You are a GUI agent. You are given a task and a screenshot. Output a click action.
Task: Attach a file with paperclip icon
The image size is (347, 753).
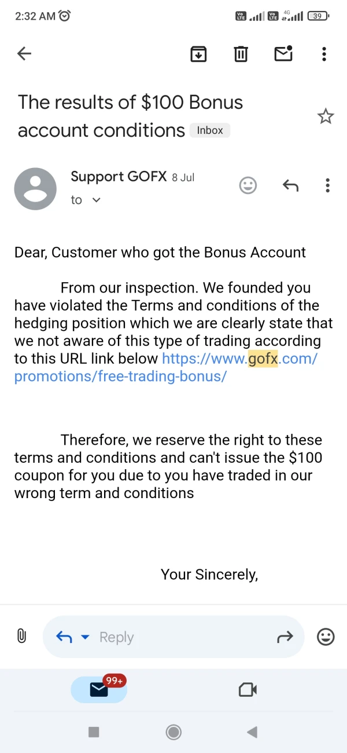(21, 636)
